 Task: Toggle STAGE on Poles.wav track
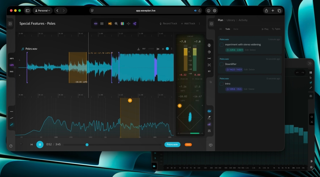[151, 49]
